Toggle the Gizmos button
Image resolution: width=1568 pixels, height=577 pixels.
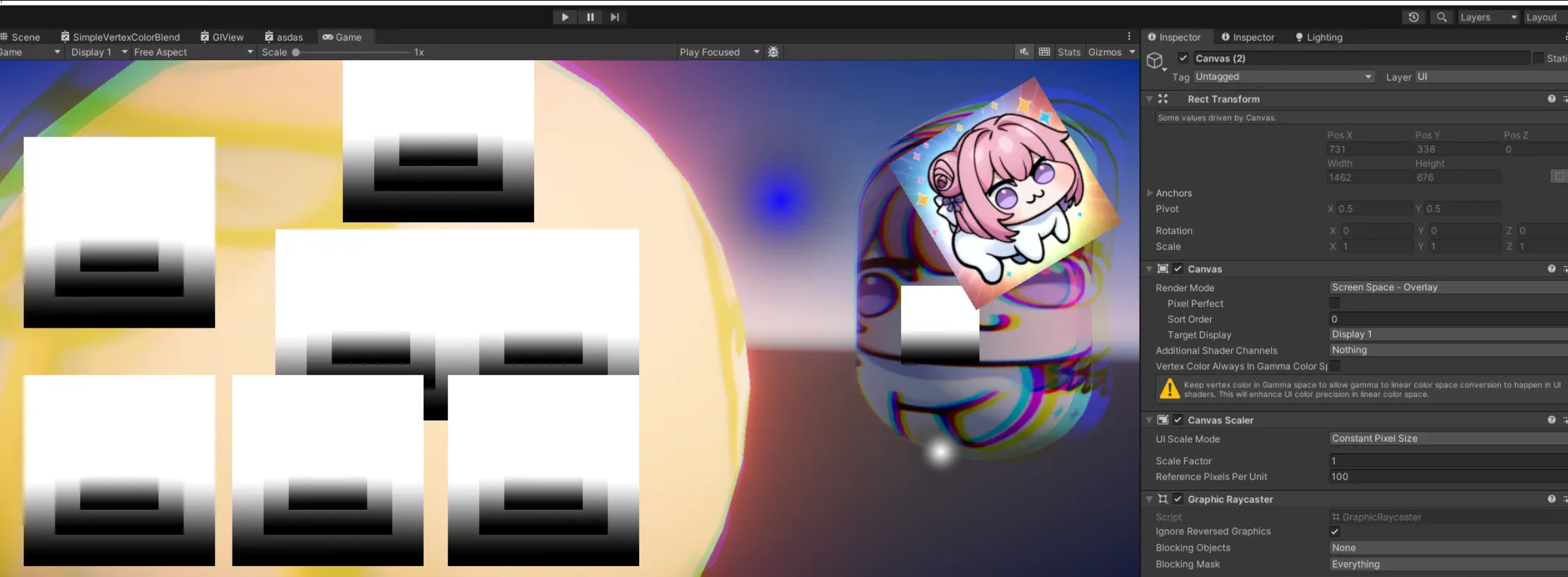pyautogui.click(x=1104, y=52)
